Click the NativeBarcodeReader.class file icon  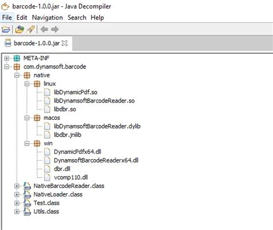click(27, 186)
